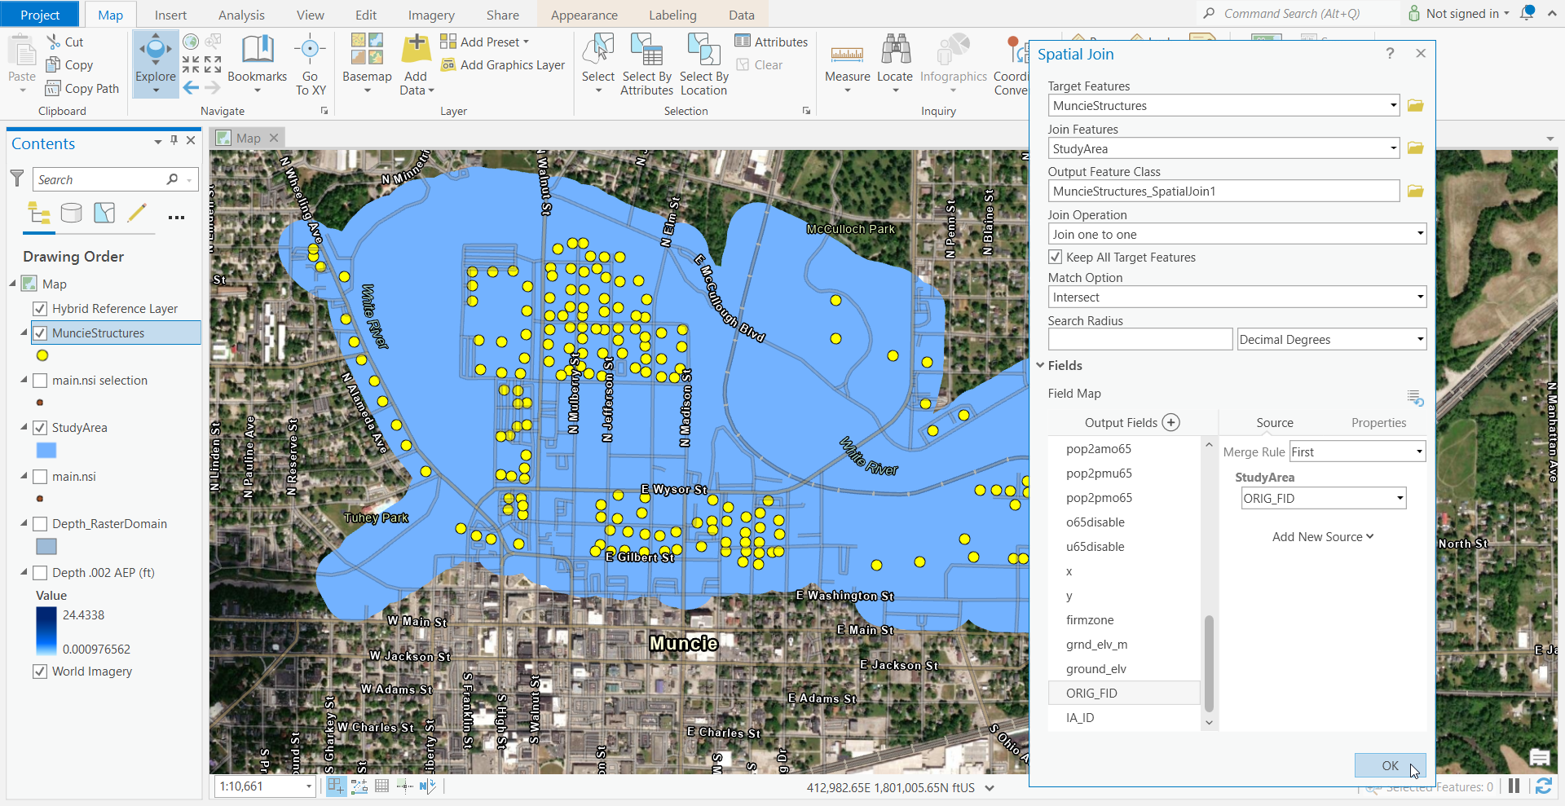Click Add Graphics Layer
The image size is (1565, 806).
tap(503, 64)
